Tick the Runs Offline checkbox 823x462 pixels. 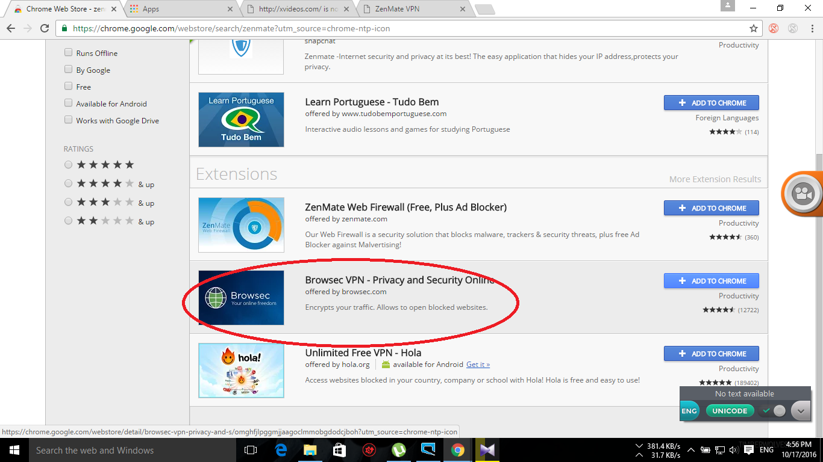point(68,53)
